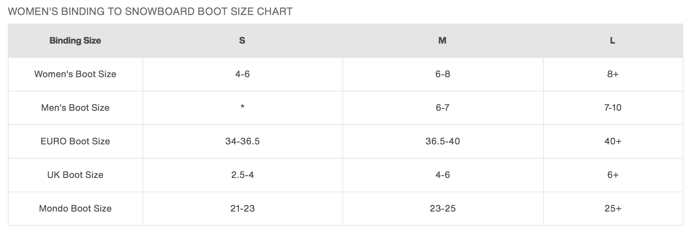Viewport: 692px width, 233px height.
Task: Select the L binding size column header
Action: (x=612, y=40)
